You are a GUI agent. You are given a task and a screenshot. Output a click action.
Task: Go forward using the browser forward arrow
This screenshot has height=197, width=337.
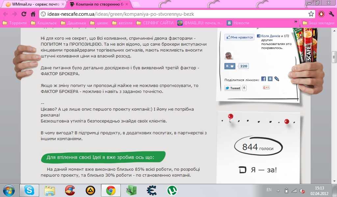(14, 14)
